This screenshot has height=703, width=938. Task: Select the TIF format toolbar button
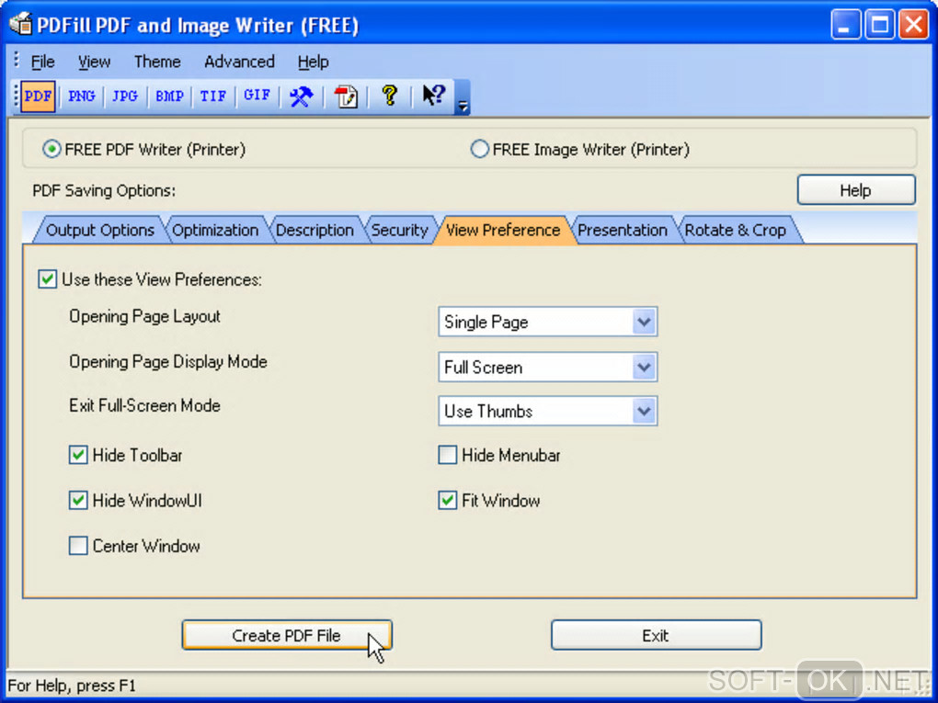tap(213, 96)
